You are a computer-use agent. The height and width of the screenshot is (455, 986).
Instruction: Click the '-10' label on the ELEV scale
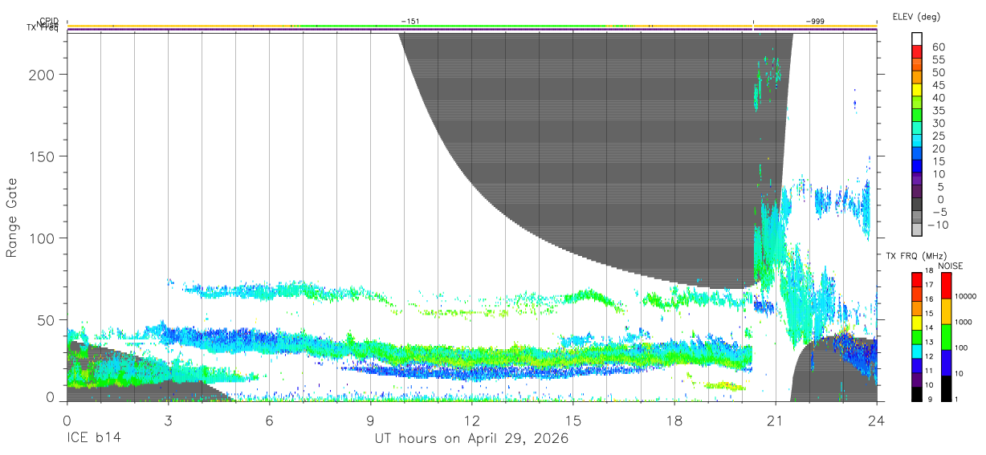tap(939, 225)
